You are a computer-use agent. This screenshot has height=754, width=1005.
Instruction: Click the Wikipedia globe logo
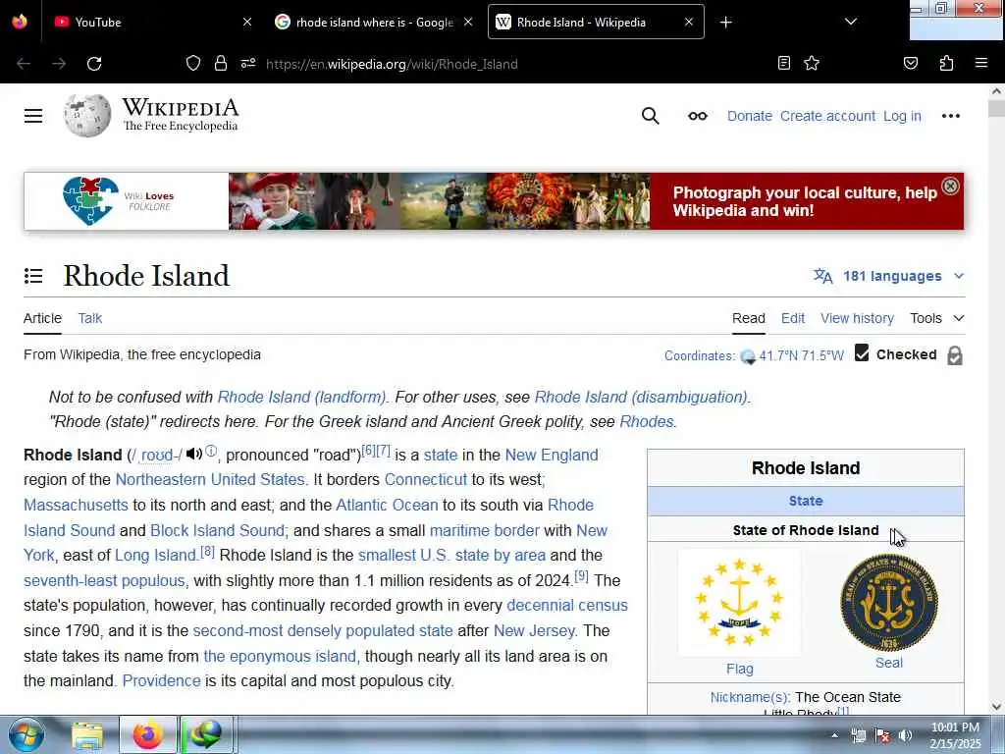pyautogui.click(x=87, y=116)
